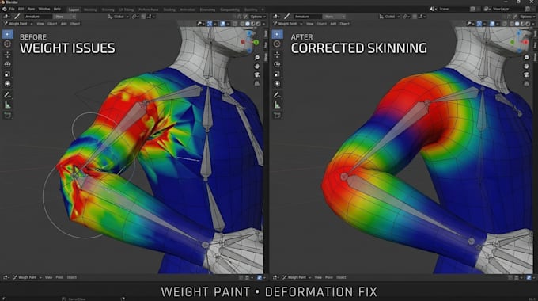Select the Cursor tool in right viewport toolbar
The image size is (538, 301).
(277, 44)
